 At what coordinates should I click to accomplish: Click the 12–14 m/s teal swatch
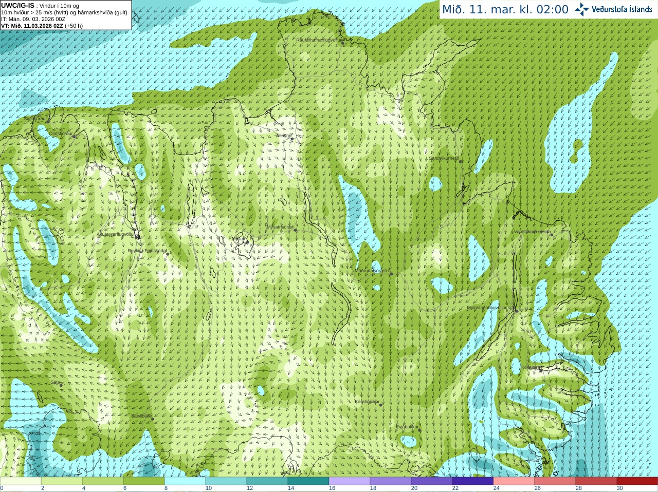pyautogui.click(x=267, y=481)
